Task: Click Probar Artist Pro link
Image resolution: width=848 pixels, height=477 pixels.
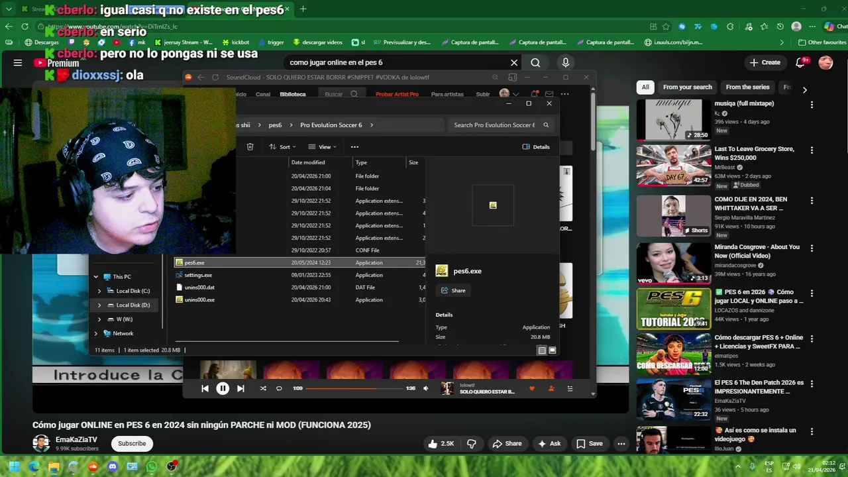Action: (397, 94)
